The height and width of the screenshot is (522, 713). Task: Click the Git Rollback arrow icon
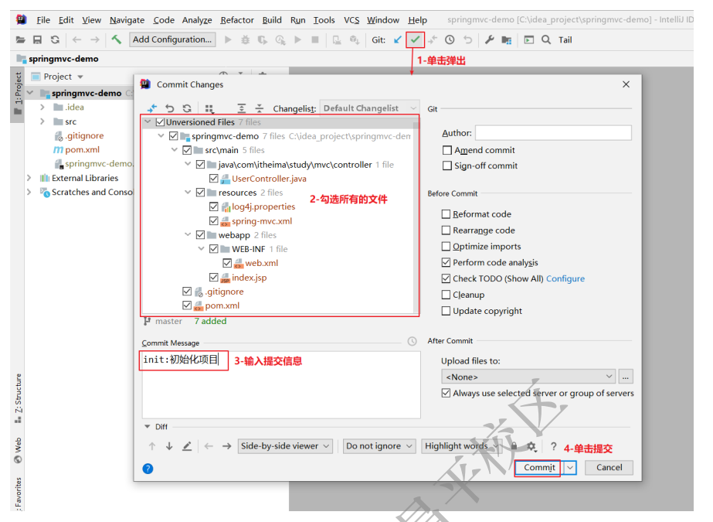(467, 40)
